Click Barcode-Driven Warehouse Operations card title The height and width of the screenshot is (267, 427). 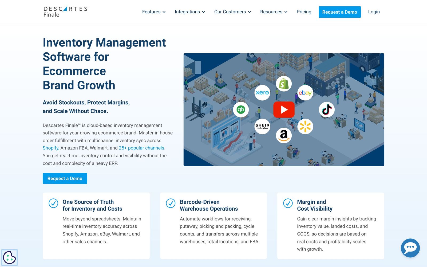(209, 205)
